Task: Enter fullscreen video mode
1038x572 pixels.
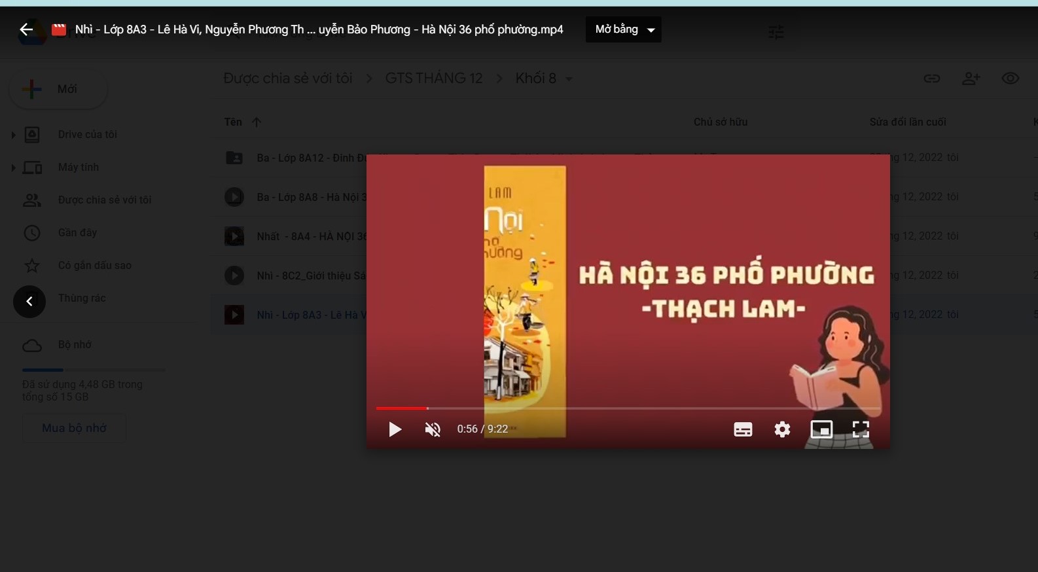Action: (861, 429)
